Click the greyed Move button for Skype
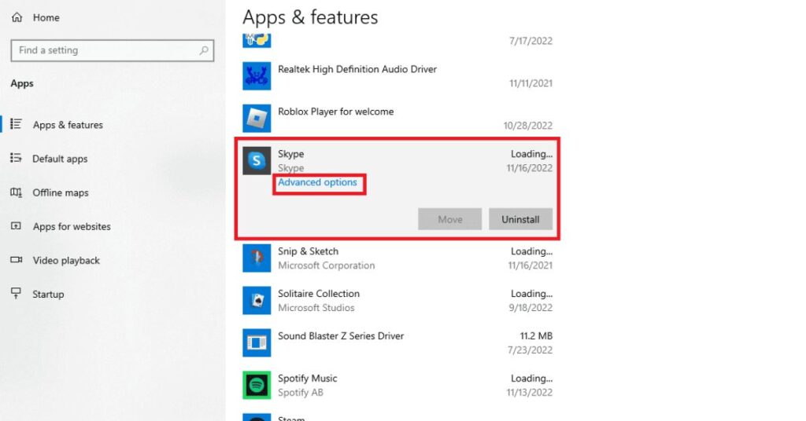The width and height of the screenshot is (806, 421). [x=449, y=219]
